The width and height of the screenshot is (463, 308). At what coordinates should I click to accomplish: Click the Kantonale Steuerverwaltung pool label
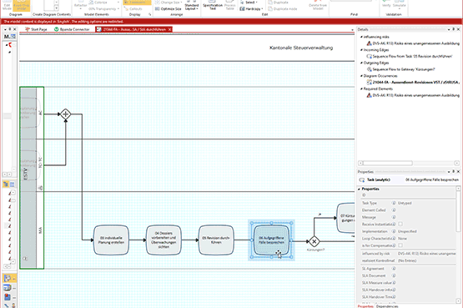point(301,48)
